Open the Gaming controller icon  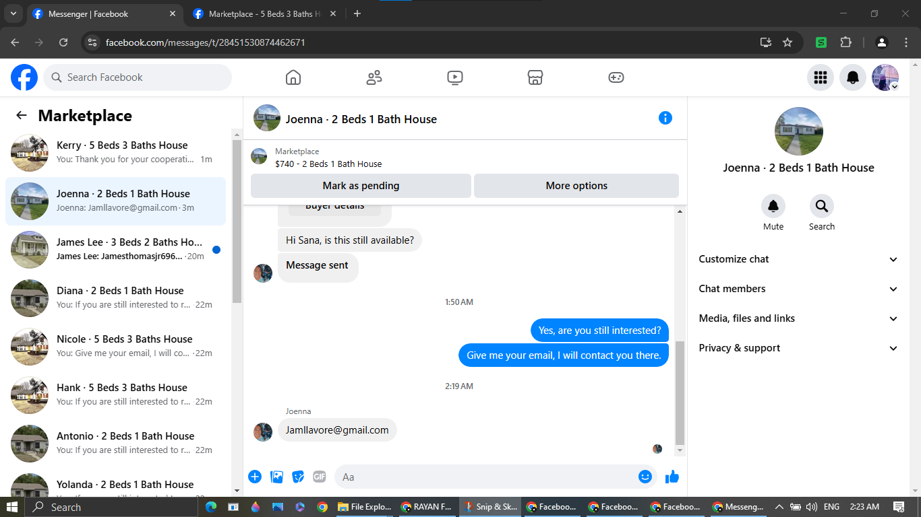[616, 77]
